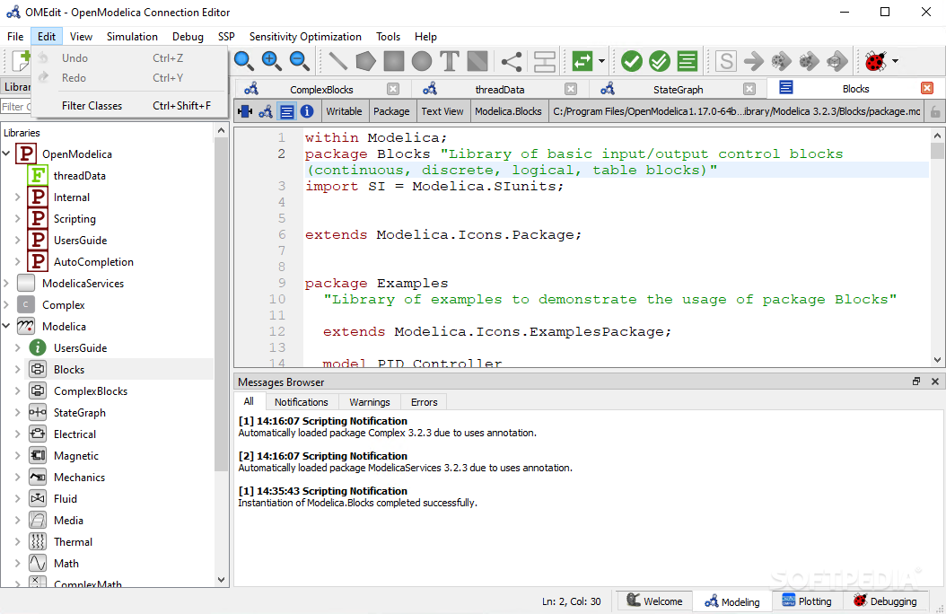Click the Check Model checkmark icon
This screenshot has height=614, width=946.
632,61
